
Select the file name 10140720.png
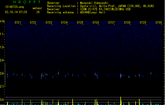pyautogui.click(x=14, y=7)
